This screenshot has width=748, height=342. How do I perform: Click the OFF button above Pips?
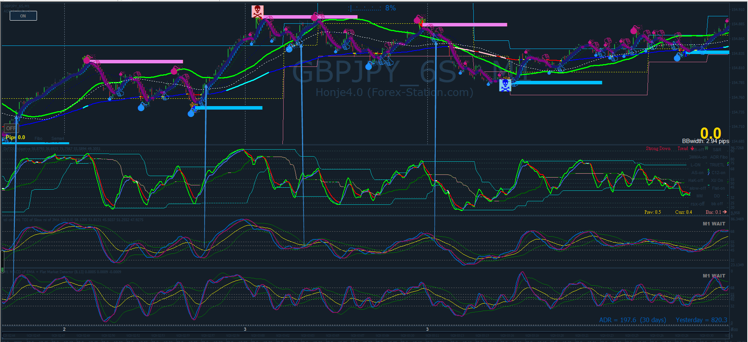pos(11,128)
